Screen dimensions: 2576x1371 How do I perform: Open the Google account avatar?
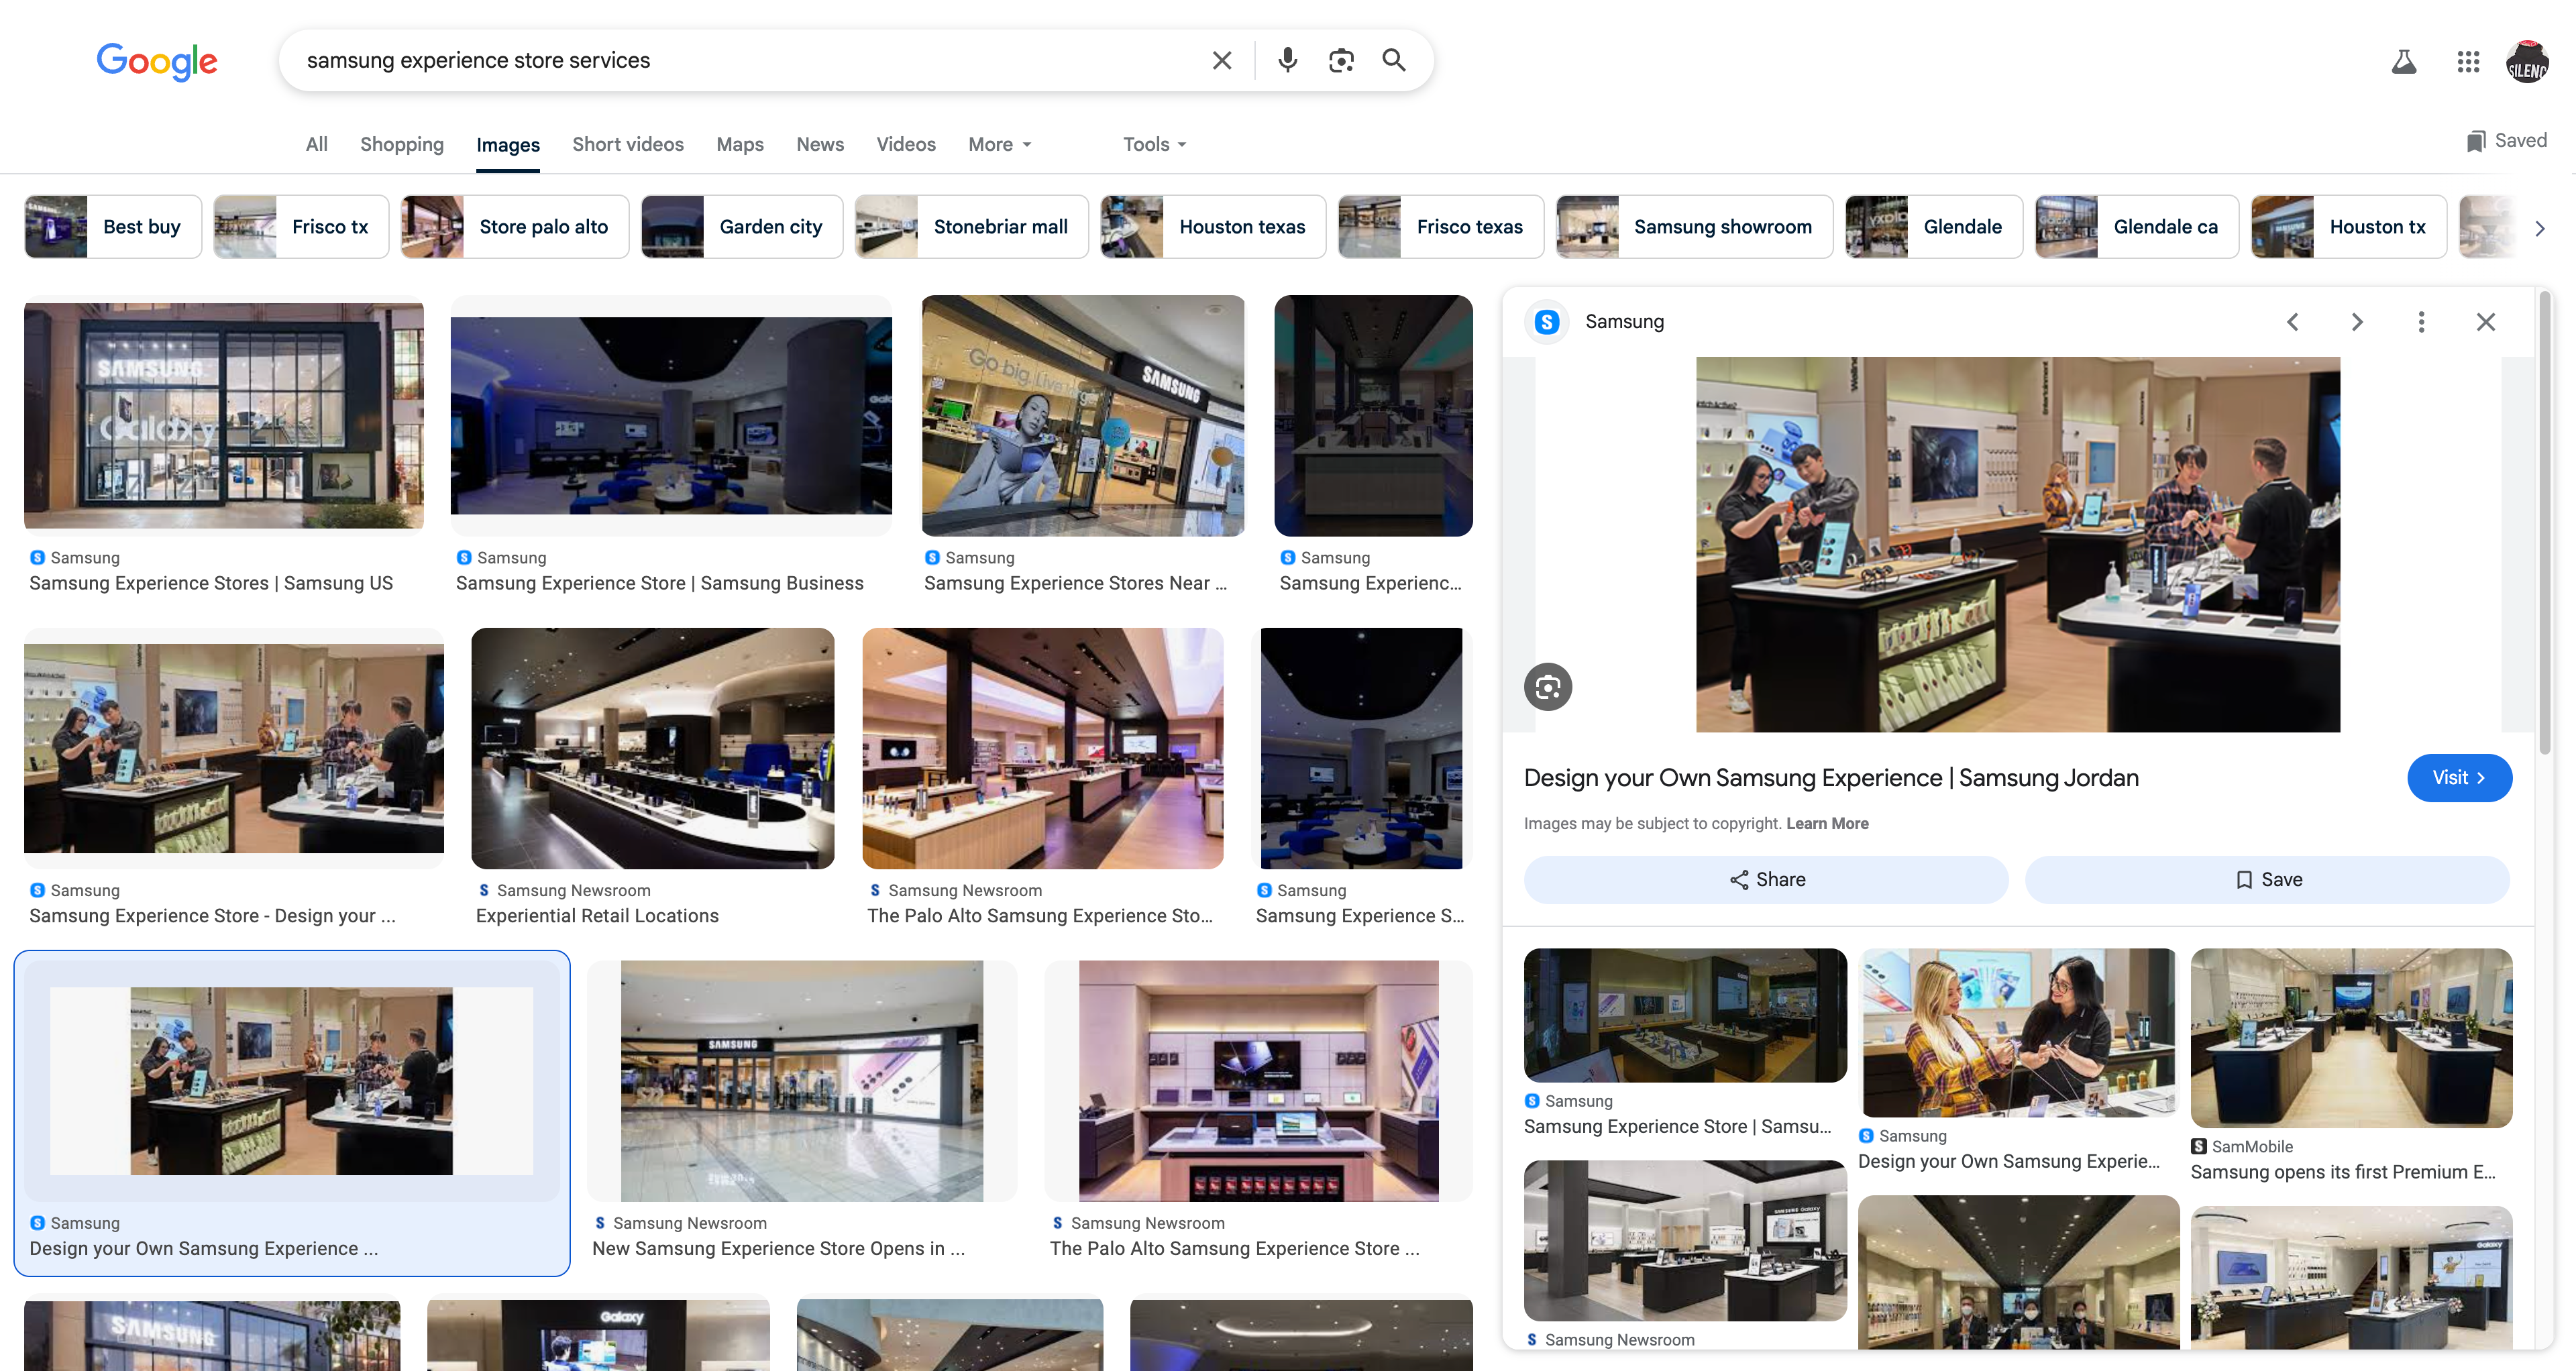(2527, 62)
